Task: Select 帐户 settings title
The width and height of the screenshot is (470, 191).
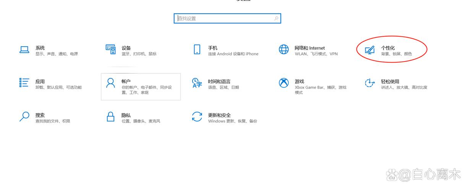Action: 126,81
